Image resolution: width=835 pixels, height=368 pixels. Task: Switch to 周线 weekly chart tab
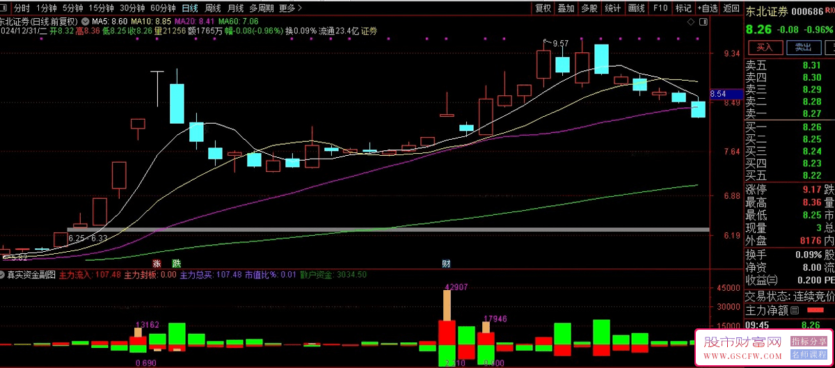pyautogui.click(x=213, y=8)
